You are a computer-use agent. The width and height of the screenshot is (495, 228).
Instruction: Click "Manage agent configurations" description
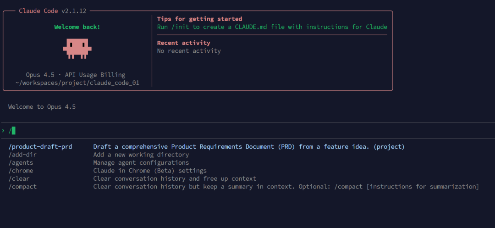coord(141,162)
